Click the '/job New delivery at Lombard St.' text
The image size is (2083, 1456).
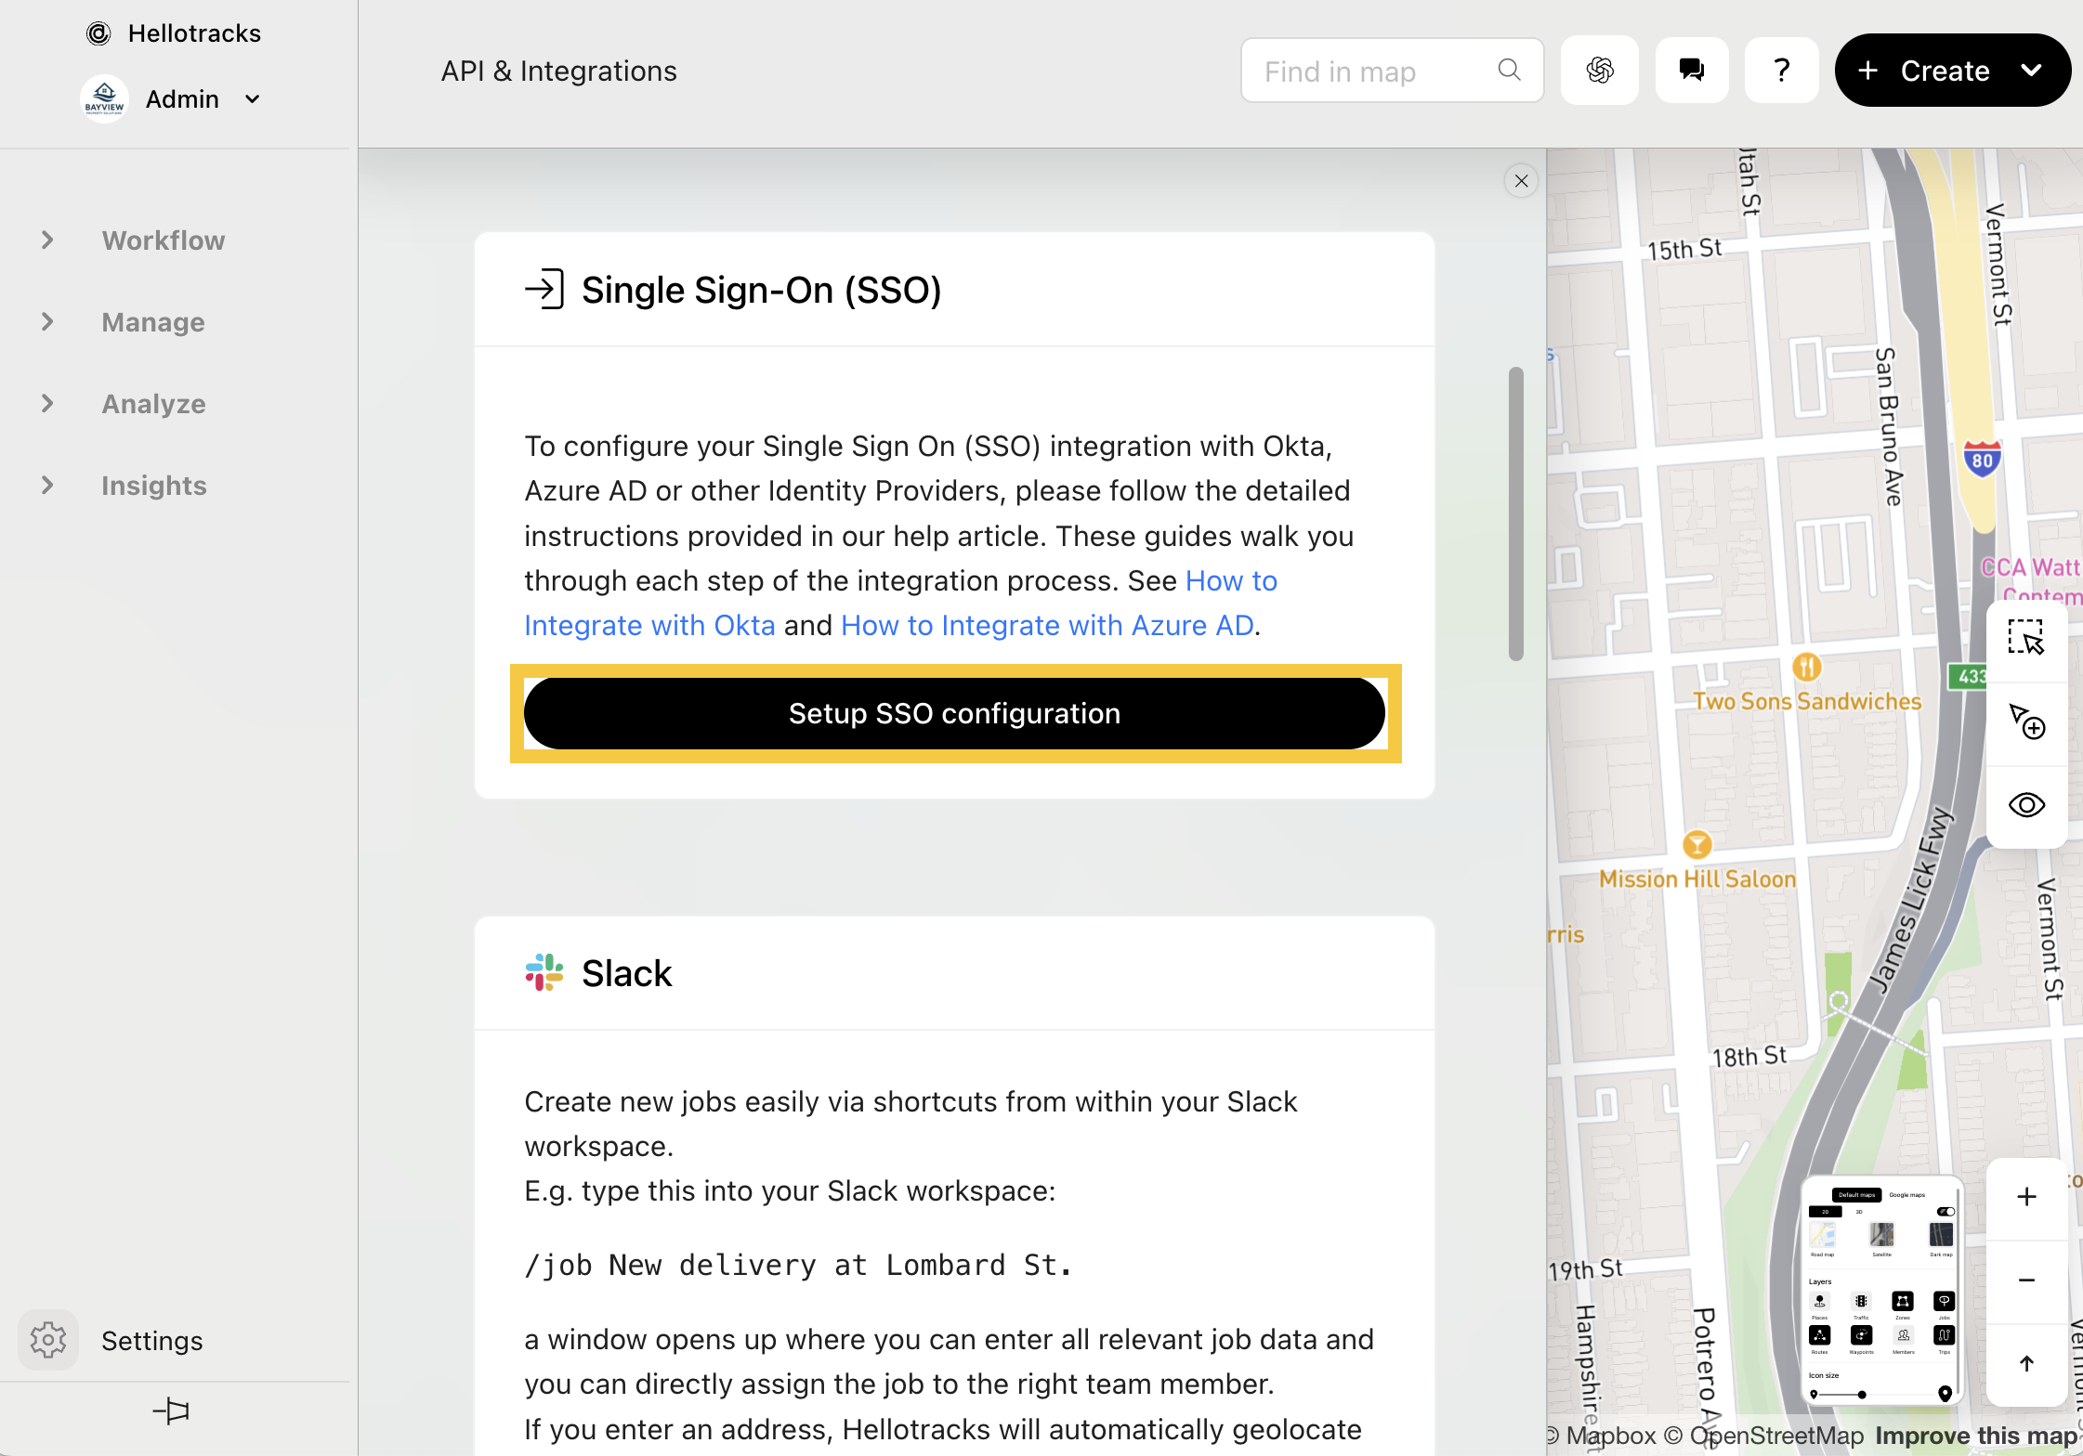click(799, 1265)
